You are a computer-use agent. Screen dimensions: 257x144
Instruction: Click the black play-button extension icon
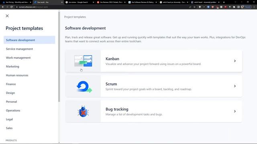pos(204,7)
